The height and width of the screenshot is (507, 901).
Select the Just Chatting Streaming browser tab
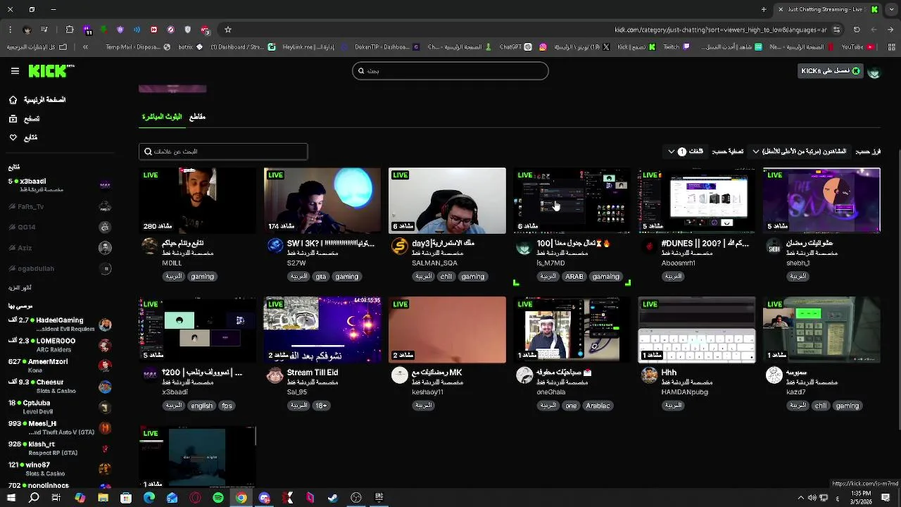pos(827,9)
